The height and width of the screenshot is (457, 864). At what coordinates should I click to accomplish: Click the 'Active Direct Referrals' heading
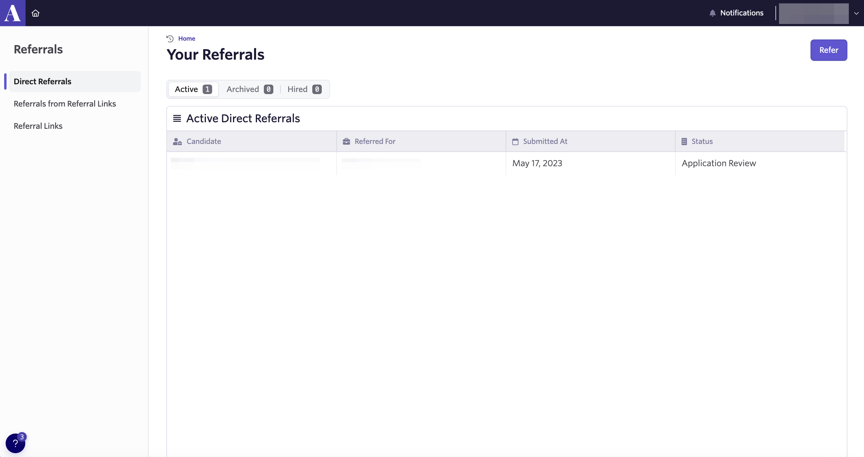243,118
